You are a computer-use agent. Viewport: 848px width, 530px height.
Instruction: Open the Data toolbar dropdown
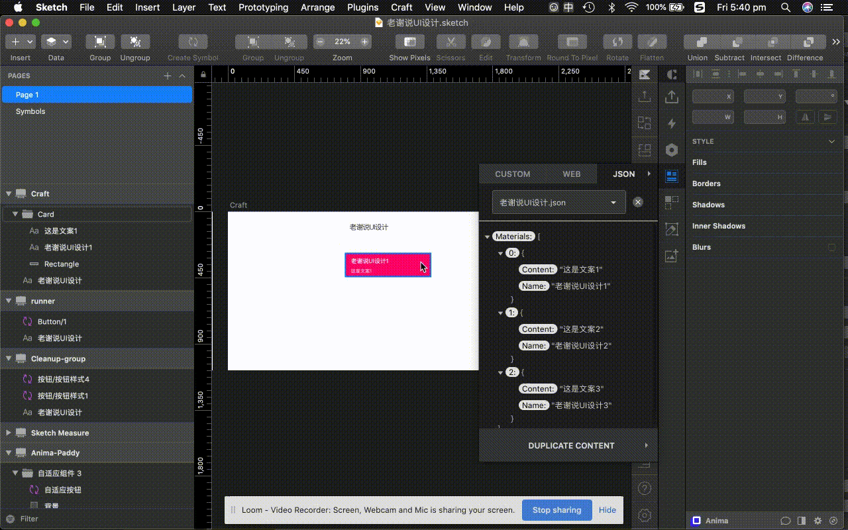coord(56,42)
